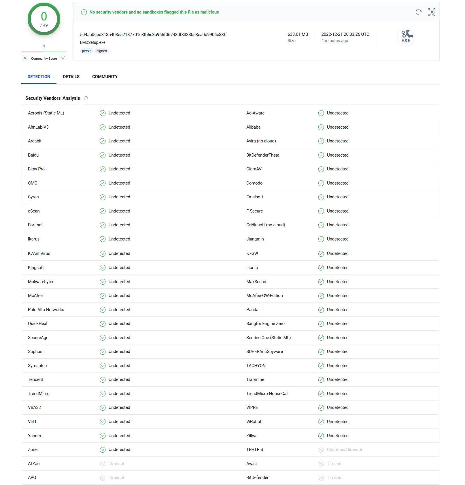Click the community score upvote checkmark
465x485 pixels.
(x=63, y=58)
